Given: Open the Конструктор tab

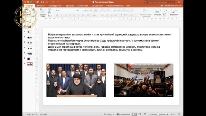Looking at the screenshot, I should [54, 6].
